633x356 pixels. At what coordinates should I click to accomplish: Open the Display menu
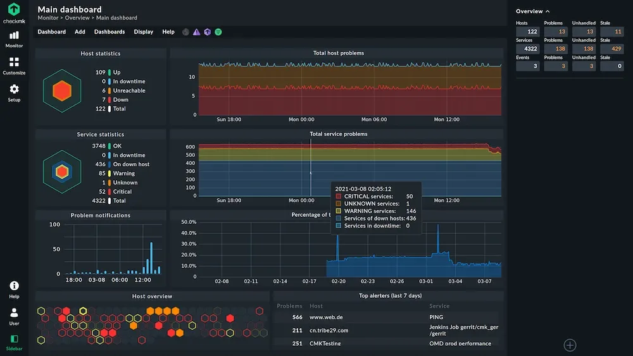click(143, 32)
